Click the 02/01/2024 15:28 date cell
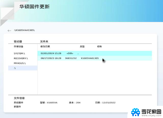This screenshot has height=118, width=163. (x=51, y=53)
